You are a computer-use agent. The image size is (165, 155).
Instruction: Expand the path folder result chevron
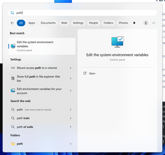coord(71,144)
